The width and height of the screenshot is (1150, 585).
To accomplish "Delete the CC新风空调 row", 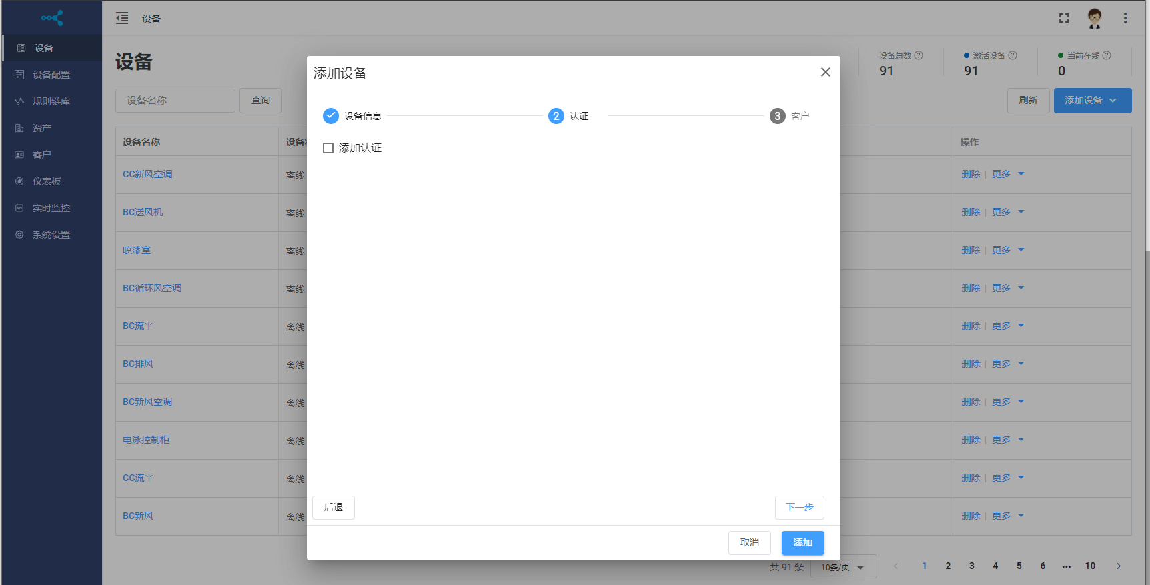I will 971,174.
